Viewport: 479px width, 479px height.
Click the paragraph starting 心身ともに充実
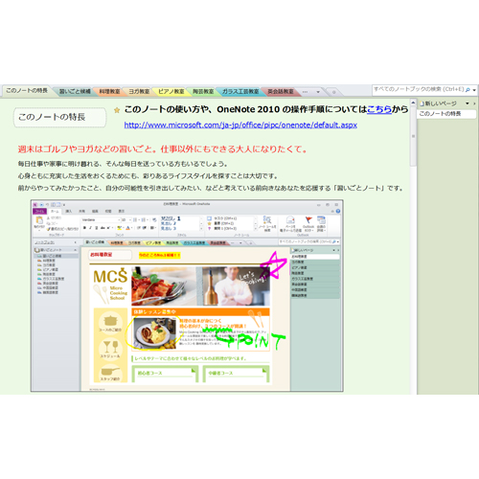click(x=148, y=176)
